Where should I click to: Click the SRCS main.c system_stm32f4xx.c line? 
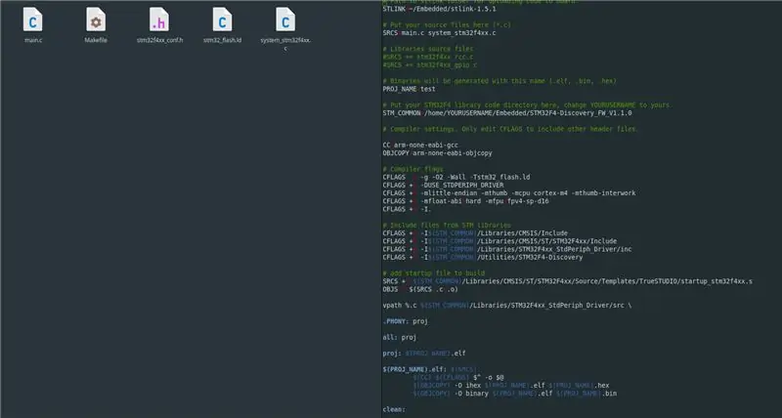(x=439, y=33)
